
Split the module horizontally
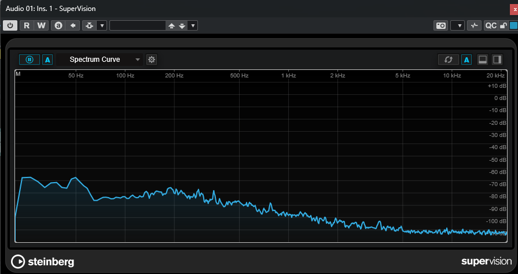pos(483,60)
